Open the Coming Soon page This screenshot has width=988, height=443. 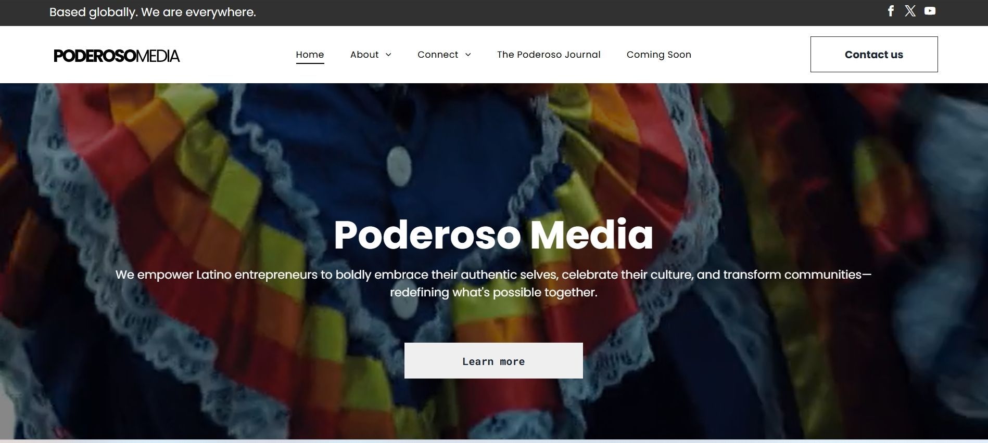coord(659,55)
